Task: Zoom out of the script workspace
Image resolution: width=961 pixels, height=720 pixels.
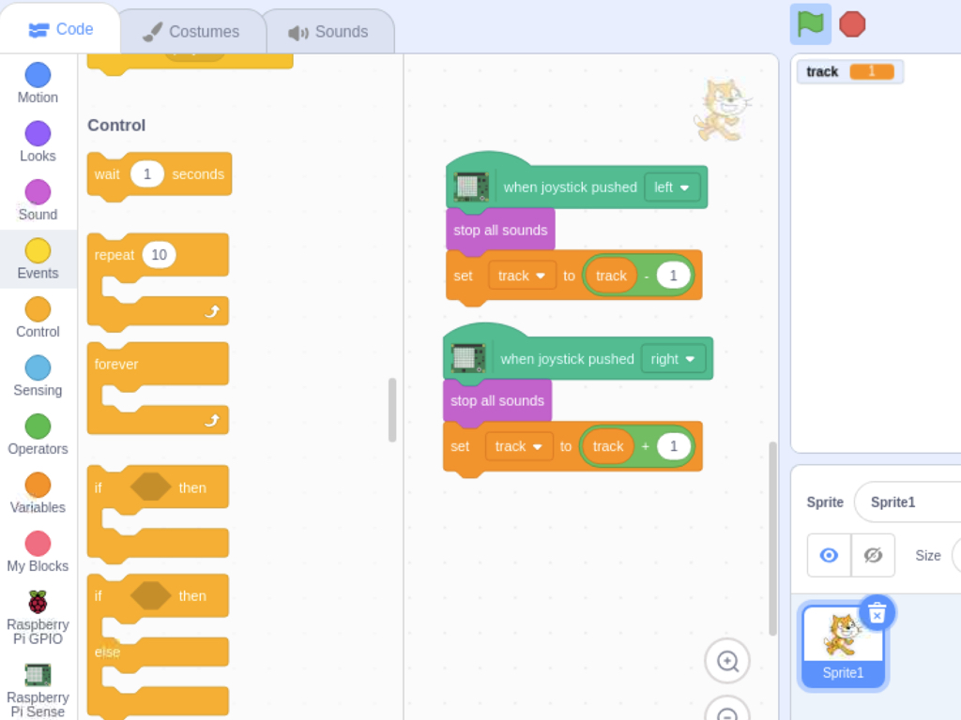Action: coord(727,711)
